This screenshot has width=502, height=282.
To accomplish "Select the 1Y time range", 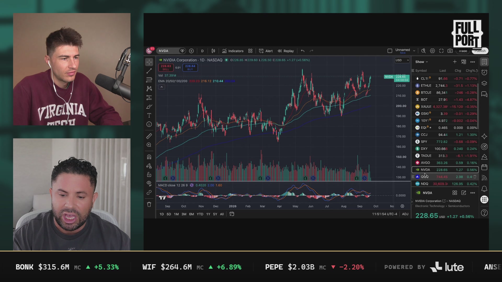I will click(x=208, y=214).
